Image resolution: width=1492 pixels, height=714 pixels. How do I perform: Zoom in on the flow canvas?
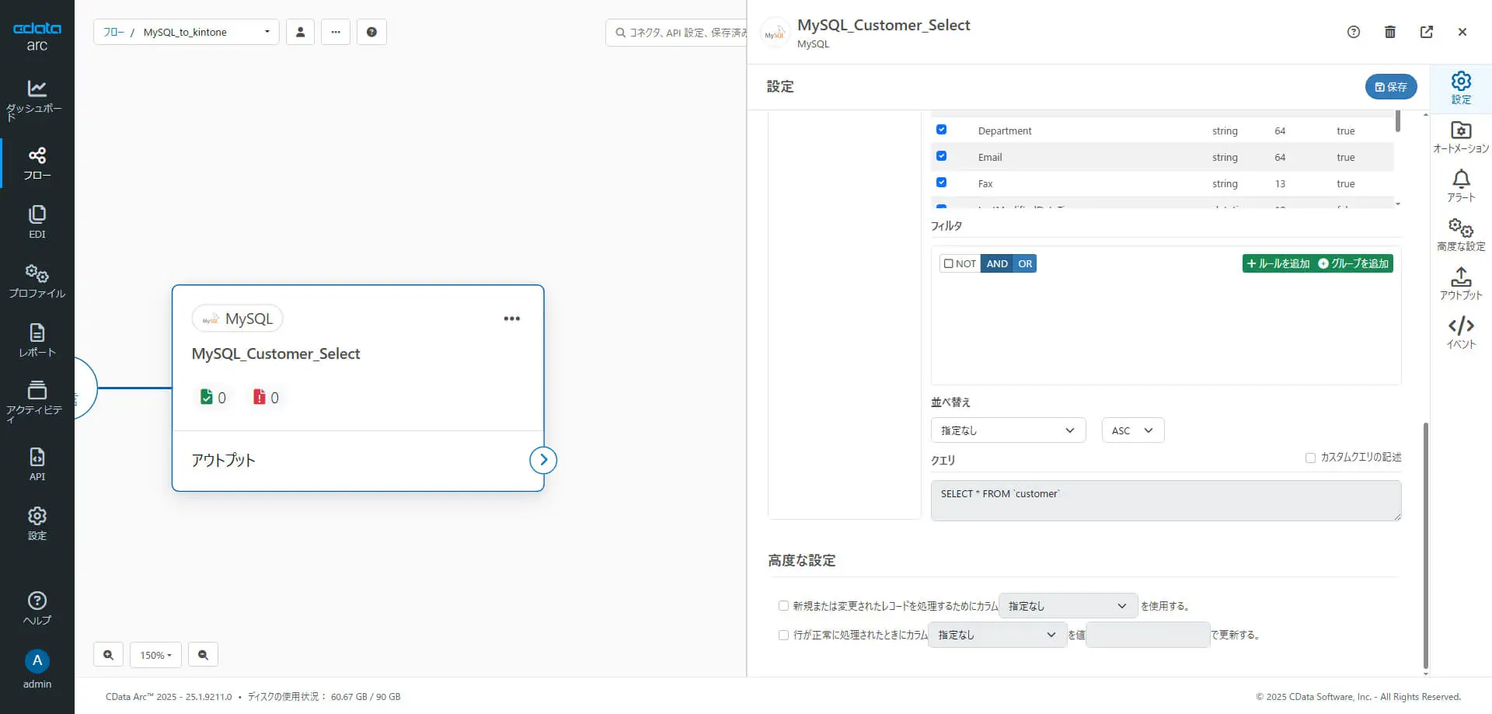click(108, 655)
